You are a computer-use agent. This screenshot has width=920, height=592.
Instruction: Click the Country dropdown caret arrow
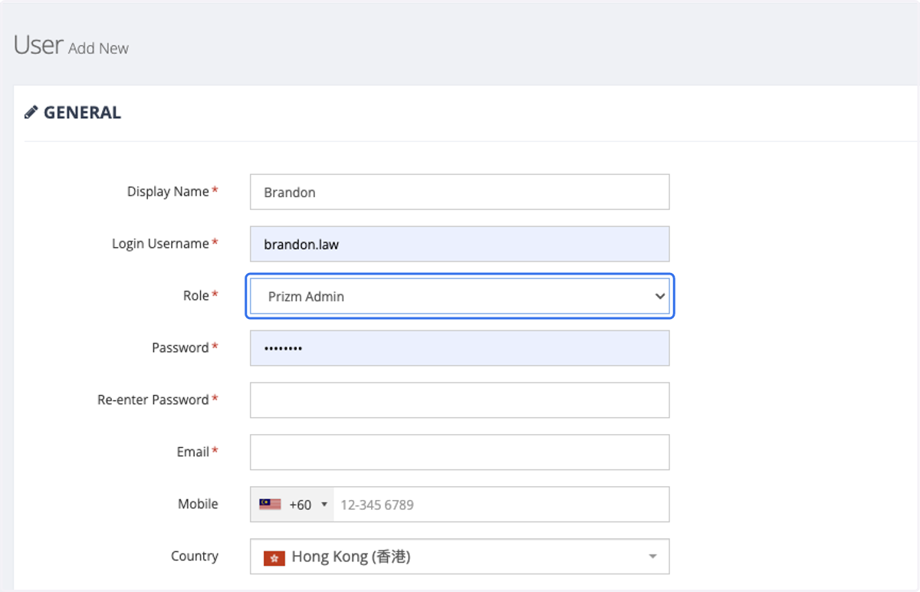tap(652, 557)
